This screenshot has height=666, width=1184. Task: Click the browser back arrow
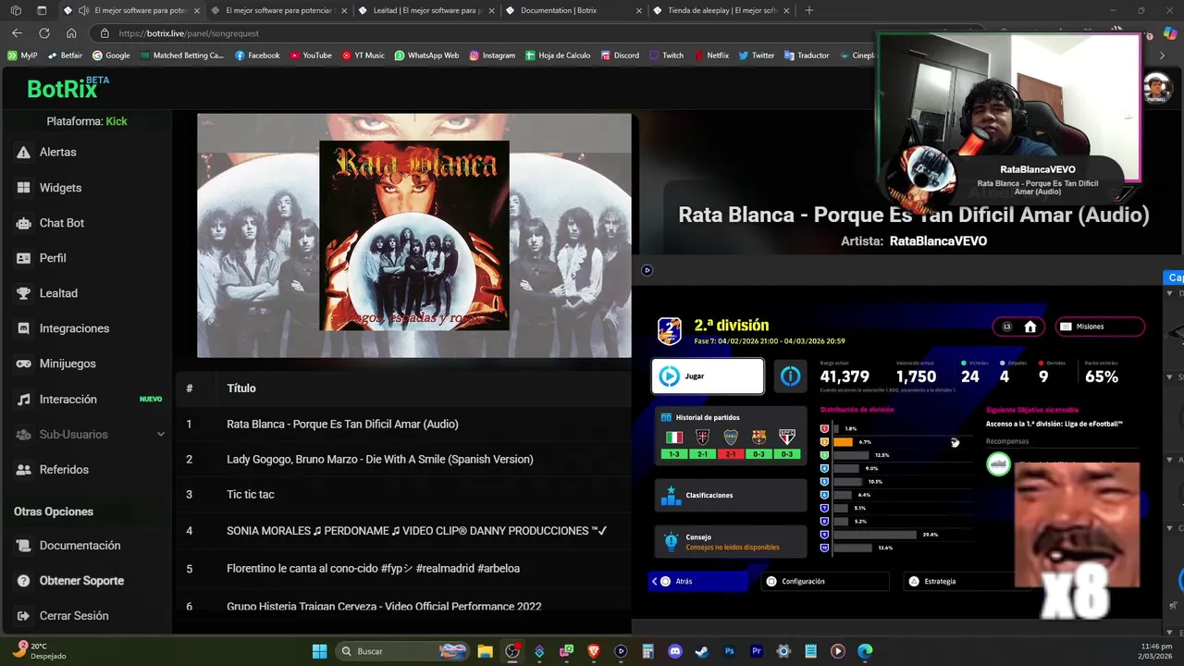pos(17,33)
